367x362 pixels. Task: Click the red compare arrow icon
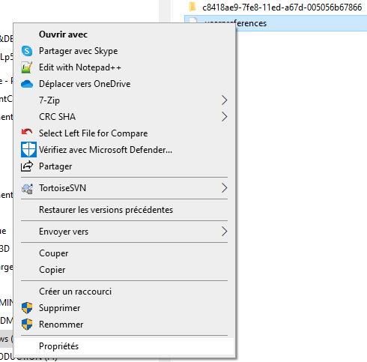[27, 131]
